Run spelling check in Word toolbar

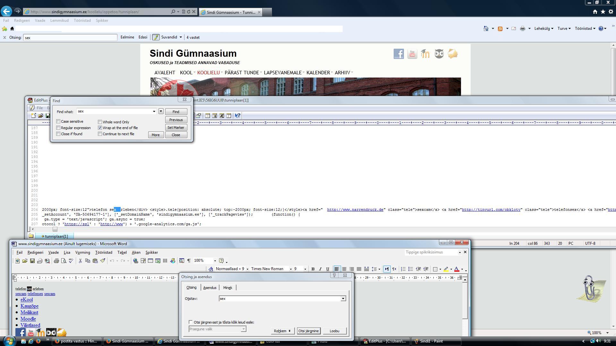tap(71, 261)
